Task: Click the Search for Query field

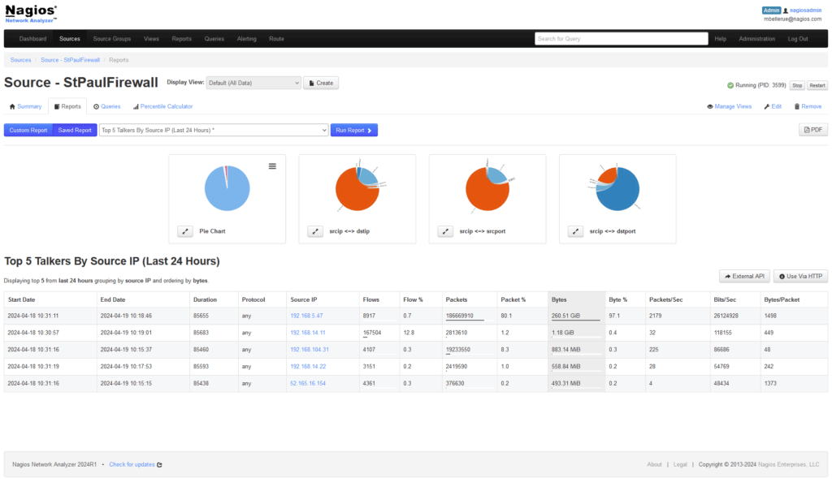Action: click(621, 38)
